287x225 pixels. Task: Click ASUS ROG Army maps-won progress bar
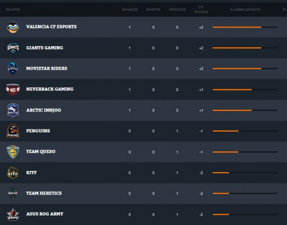[245, 214]
